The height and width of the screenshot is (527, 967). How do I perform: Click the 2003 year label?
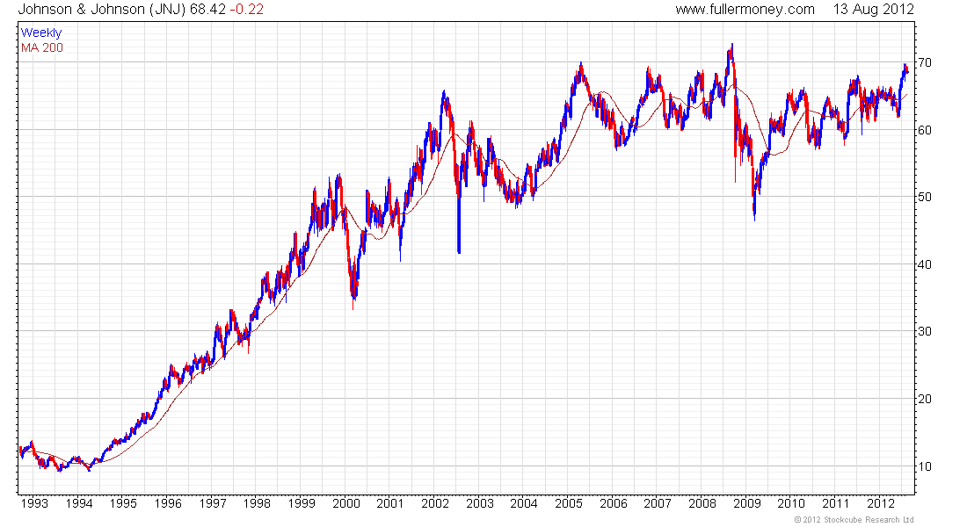pos(479,503)
